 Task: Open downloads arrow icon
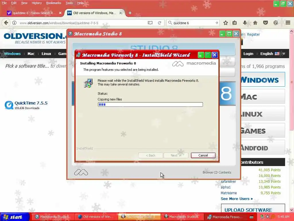point(245,23)
